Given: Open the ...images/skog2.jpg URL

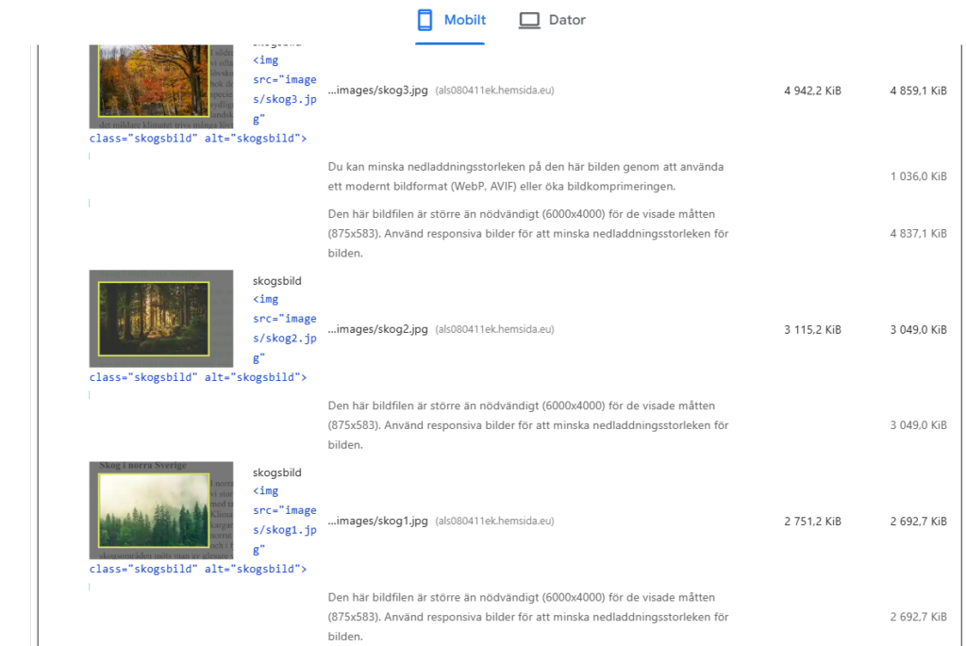Looking at the screenshot, I should click(377, 329).
